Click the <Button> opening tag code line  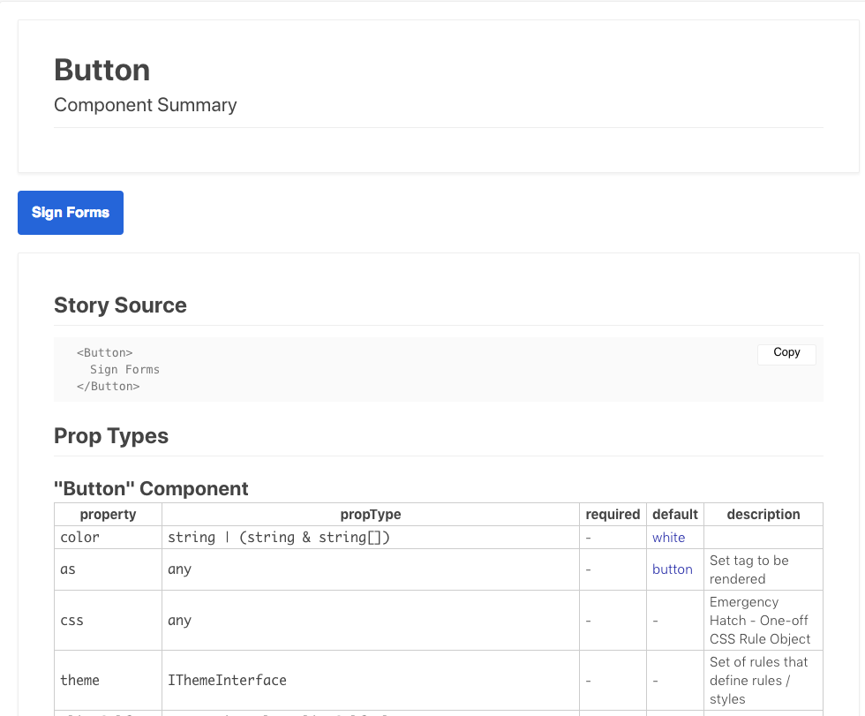coord(105,353)
